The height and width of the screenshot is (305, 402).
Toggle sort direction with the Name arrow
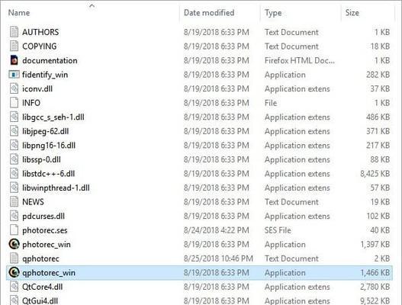92,5
